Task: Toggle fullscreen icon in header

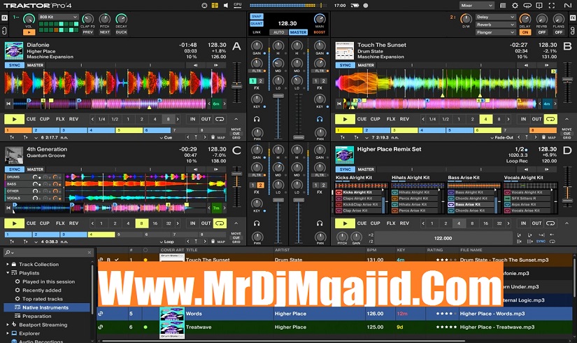Action: click(551, 6)
